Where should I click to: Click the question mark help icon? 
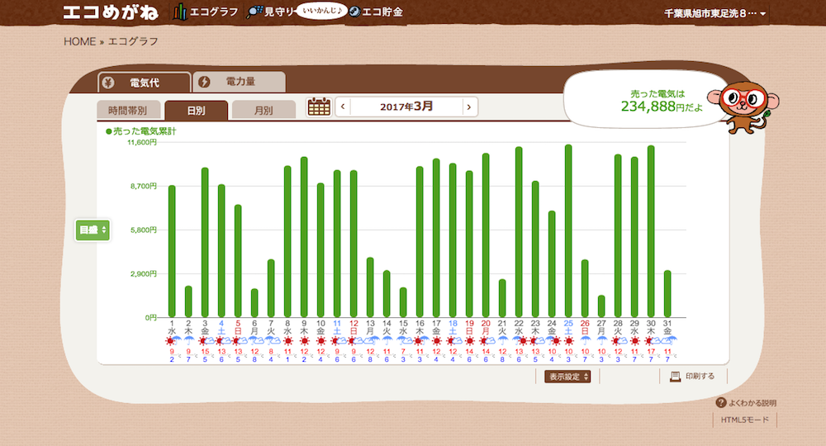pos(720,403)
